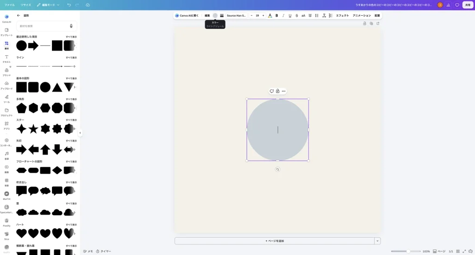This screenshot has width=475, height=255.
Task: Open the ツール draw tools panel
Action: click(x=6, y=98)
